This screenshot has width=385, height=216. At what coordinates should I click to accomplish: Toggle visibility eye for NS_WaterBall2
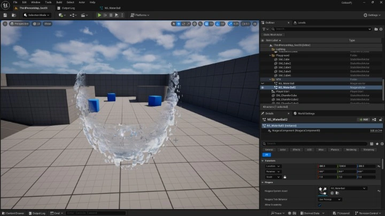click(263, 87)
